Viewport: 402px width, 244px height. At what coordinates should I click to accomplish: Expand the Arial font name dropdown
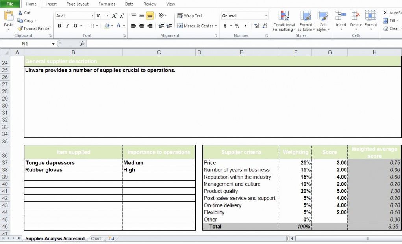click(x=92, y=16)
